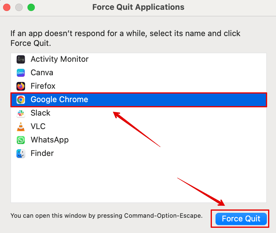Image resolution: width=276 pixels, height=233 pixels.
Task: Select the "VLC" text entry
Action: 38,127
